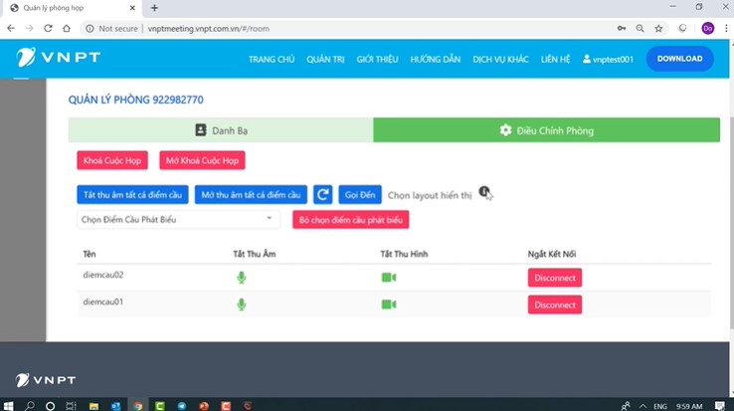734x411 pixels.
Task: Click the VNPT logo in header
Action: coord(58,59)
